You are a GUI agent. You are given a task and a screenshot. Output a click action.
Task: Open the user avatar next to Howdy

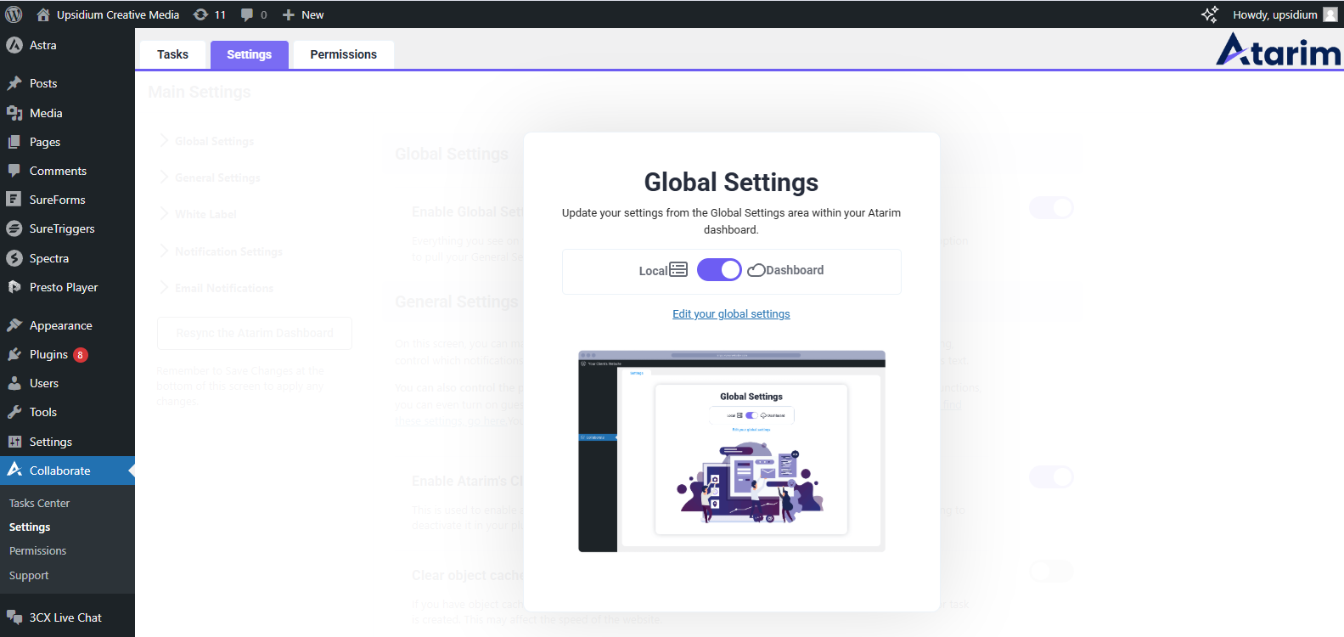(1330, 14)
